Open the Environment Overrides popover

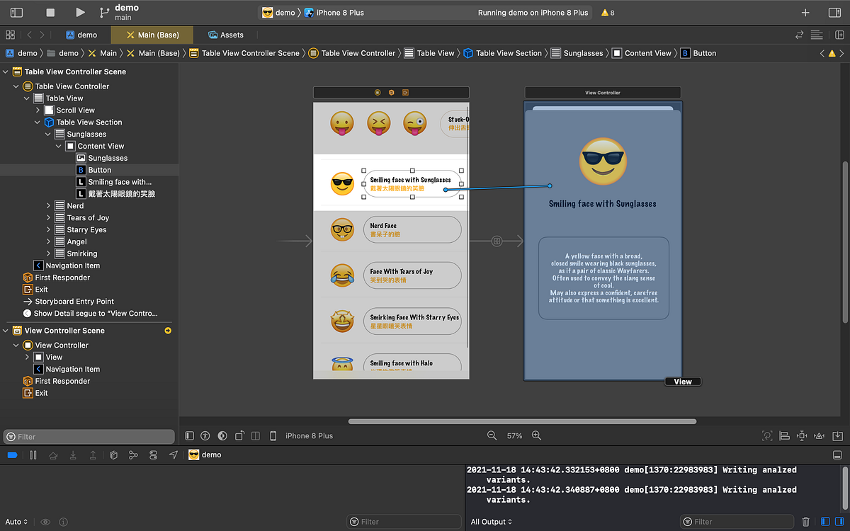[x=153, y=455]
